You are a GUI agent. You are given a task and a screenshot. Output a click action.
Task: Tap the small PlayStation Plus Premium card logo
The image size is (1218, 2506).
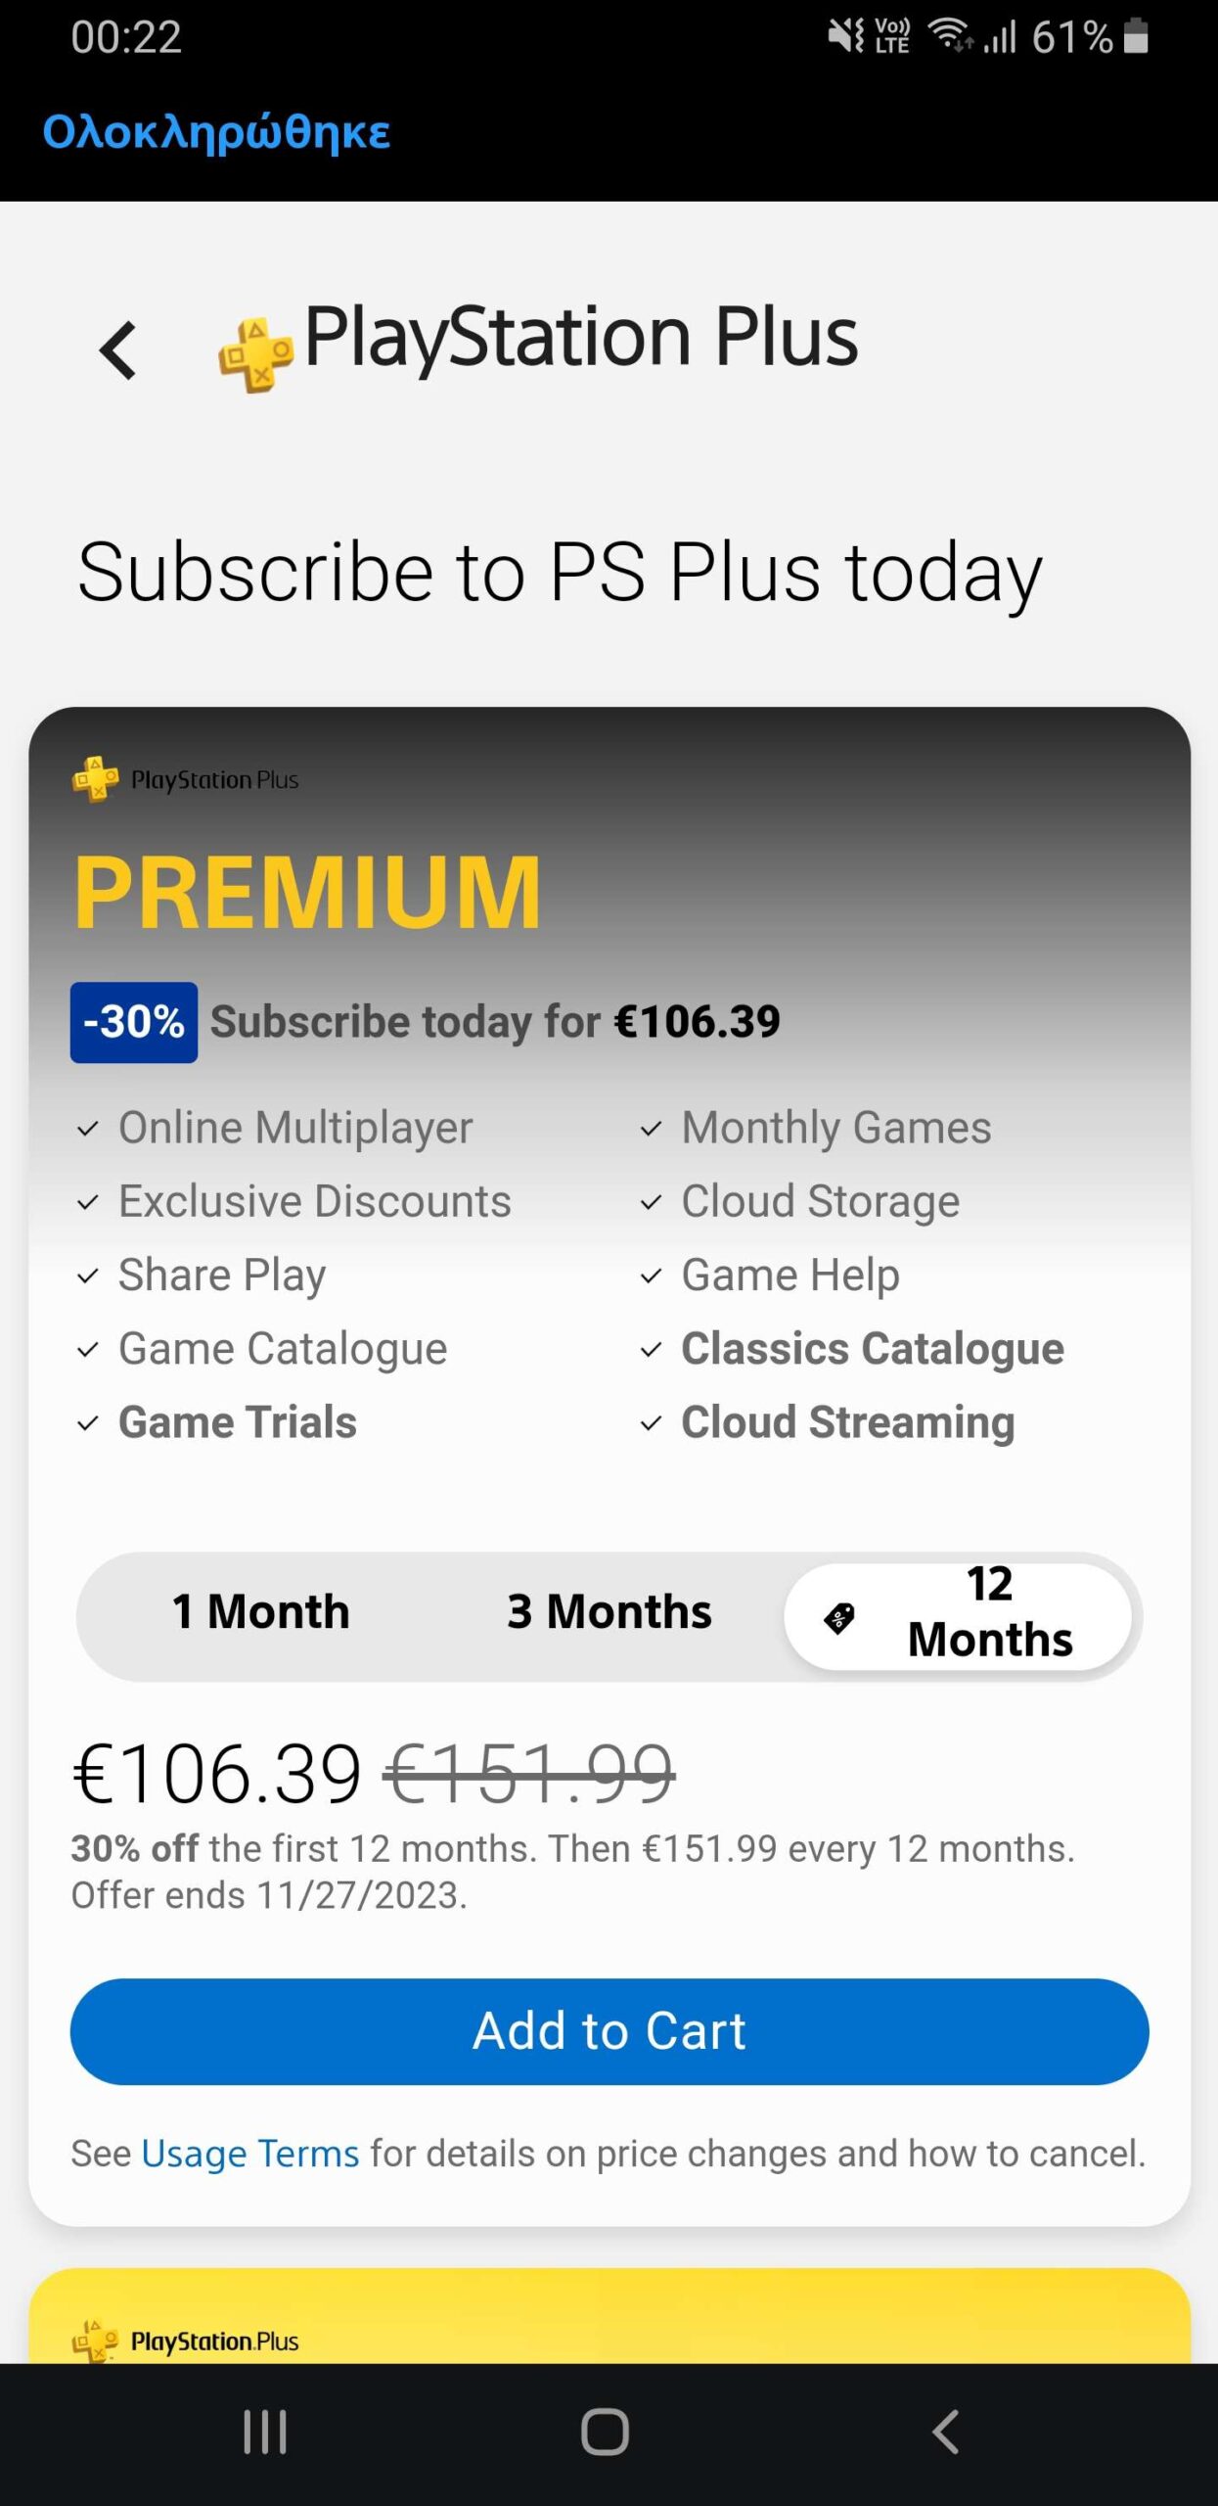(186, 779)
